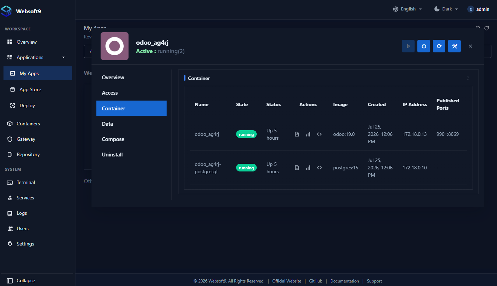This screenshot has height=286, width=497.
Task: Open the Official Website link
Action: point(287,281)
